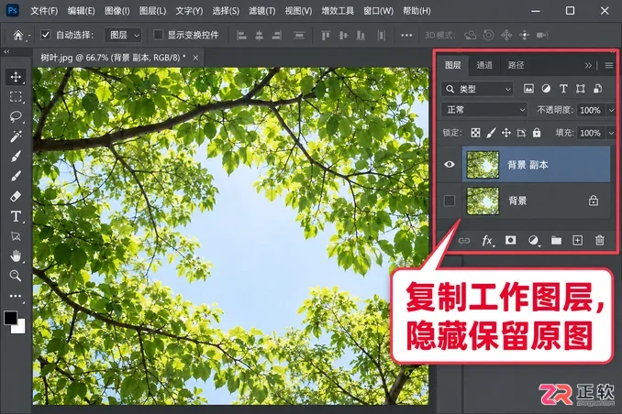Expand the collapsed panel tabs chevron
This screenshot has width=622, height=414.
coord(588,65)
